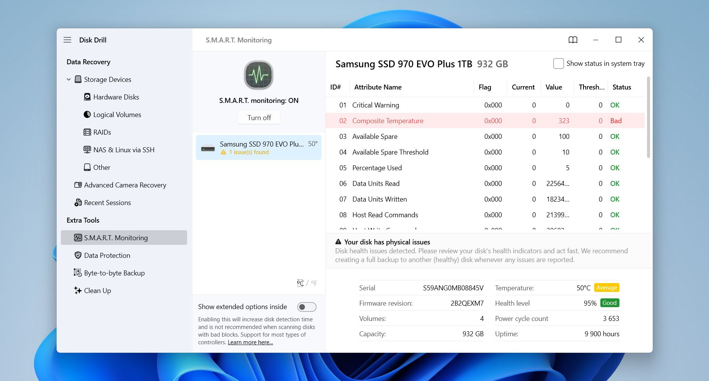The height and width of the screenshot is (381, 709).
Task: Click the Hardware Disks icon
Action: click(87, 97)
